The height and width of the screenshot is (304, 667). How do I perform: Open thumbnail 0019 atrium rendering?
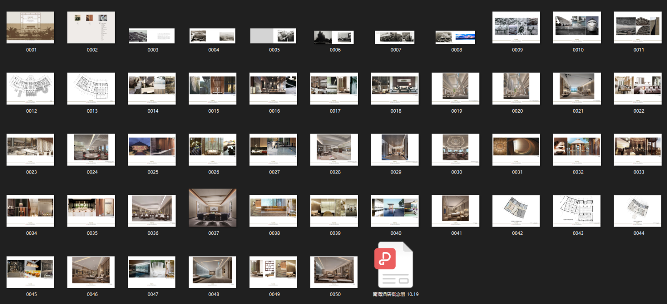455,88
